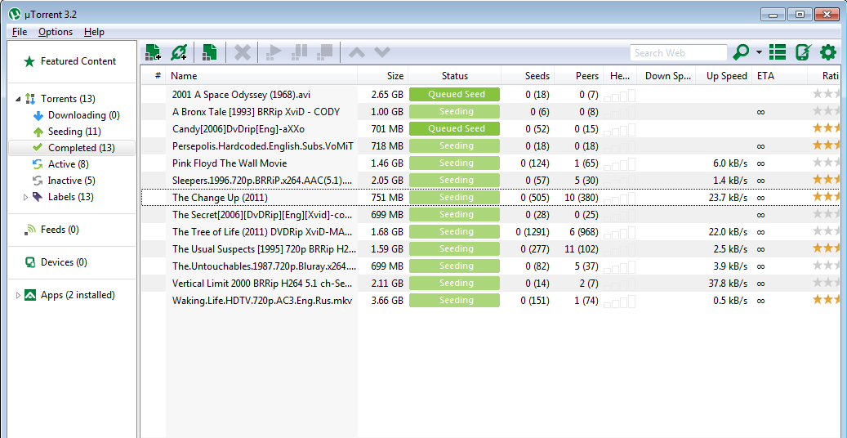This screenshot has height=438, width=847.
Task: Click the Start torrent play icon
Action: coord(274,52)
